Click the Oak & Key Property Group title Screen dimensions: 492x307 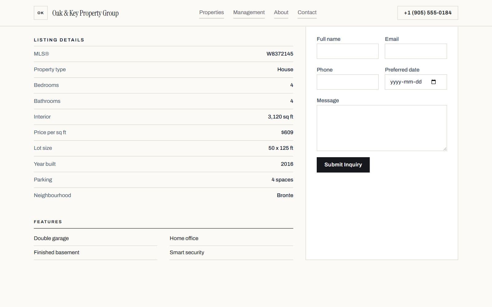tap(85, 13)
